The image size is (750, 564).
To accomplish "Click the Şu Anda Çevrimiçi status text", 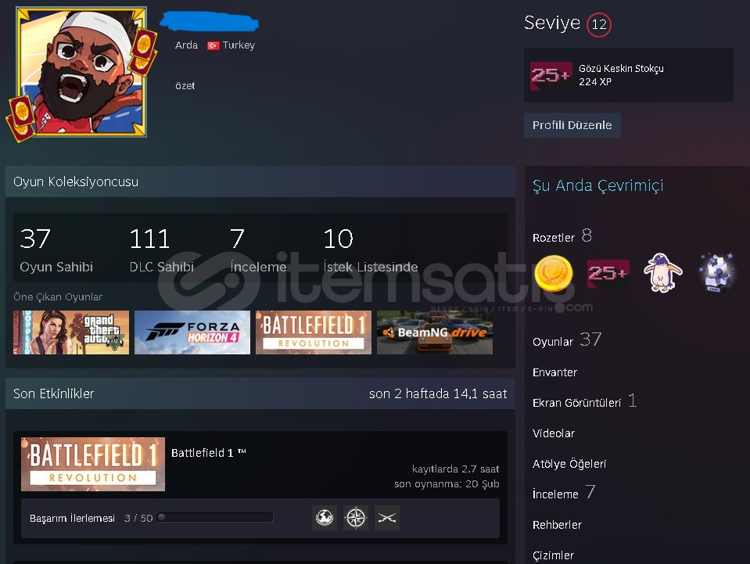I will pos(598,185).
